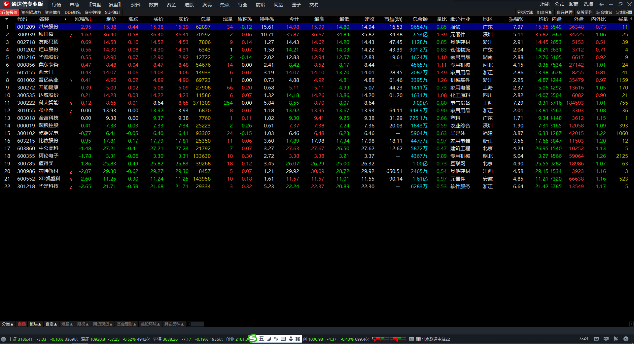Open the IME soft keyboard icon
This screenshot has height=344, width=634.
(283, 339)
